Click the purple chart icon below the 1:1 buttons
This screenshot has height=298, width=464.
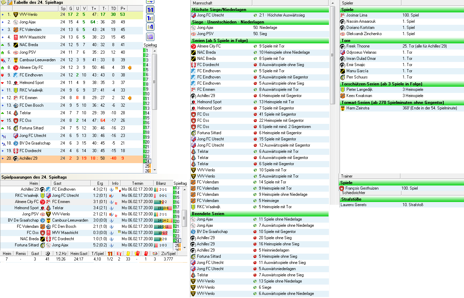[150, 37]
